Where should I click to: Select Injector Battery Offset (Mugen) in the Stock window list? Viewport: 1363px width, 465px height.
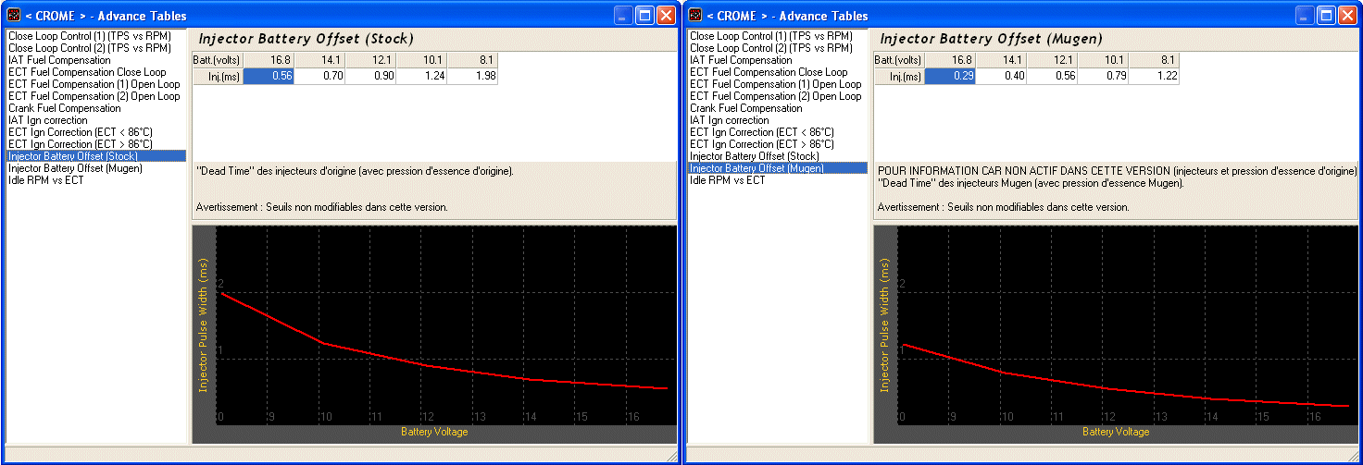[76, 168]
